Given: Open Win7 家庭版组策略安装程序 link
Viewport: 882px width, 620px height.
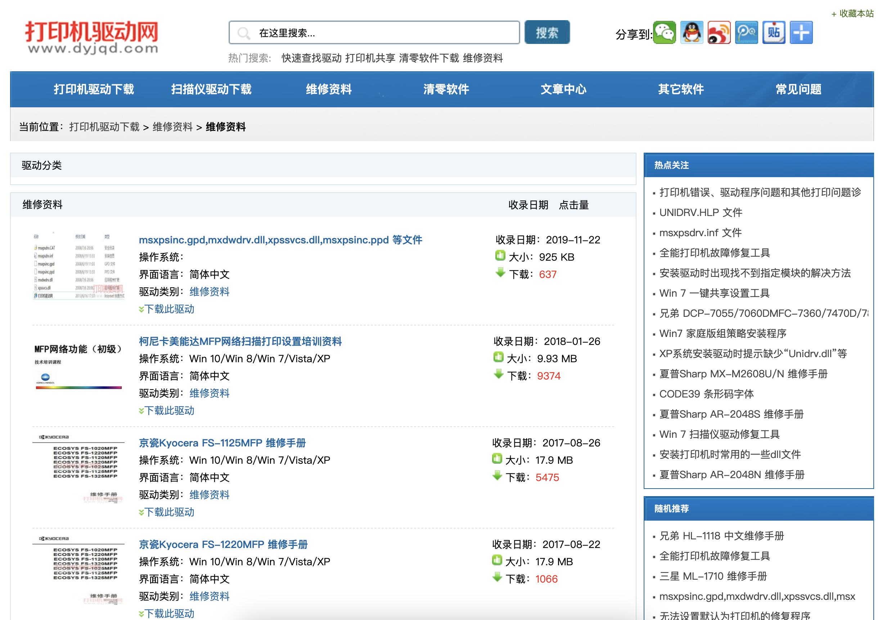Looking at the screenshot, I should (x=723, y=333).
